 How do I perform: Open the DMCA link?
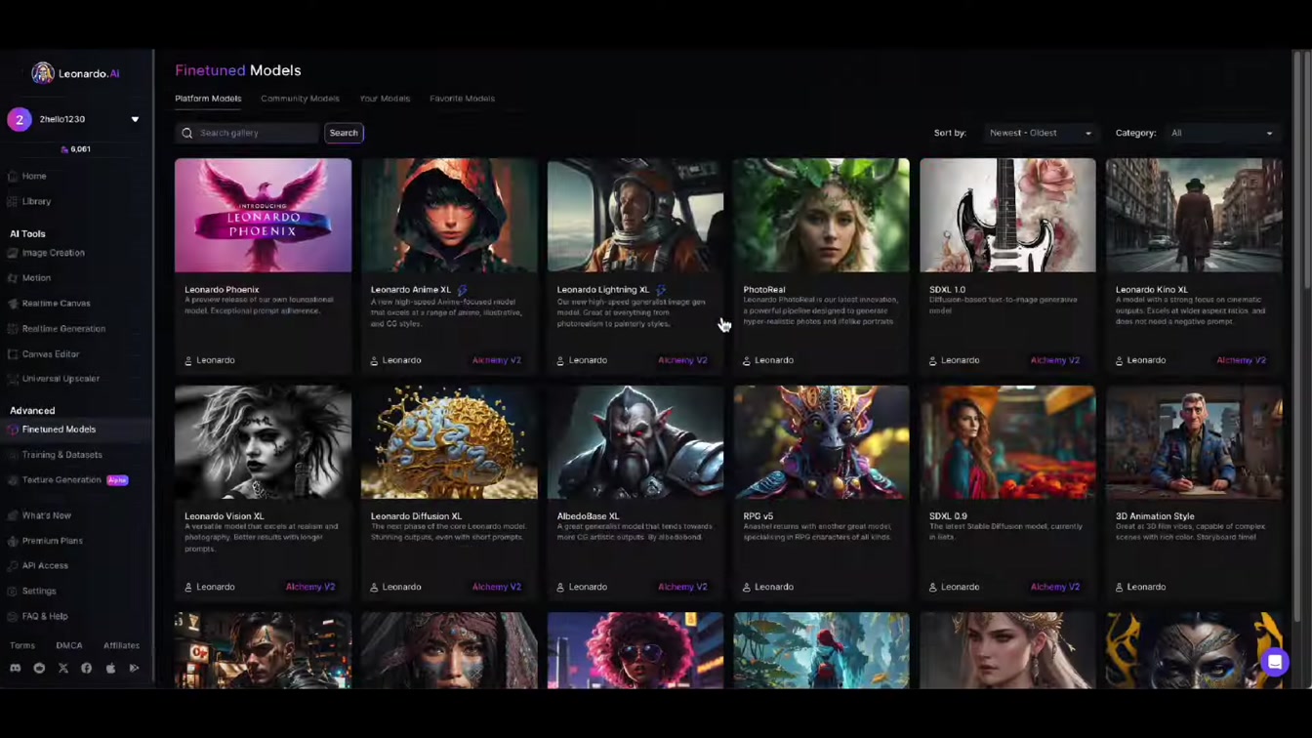[x=68, y=645]
